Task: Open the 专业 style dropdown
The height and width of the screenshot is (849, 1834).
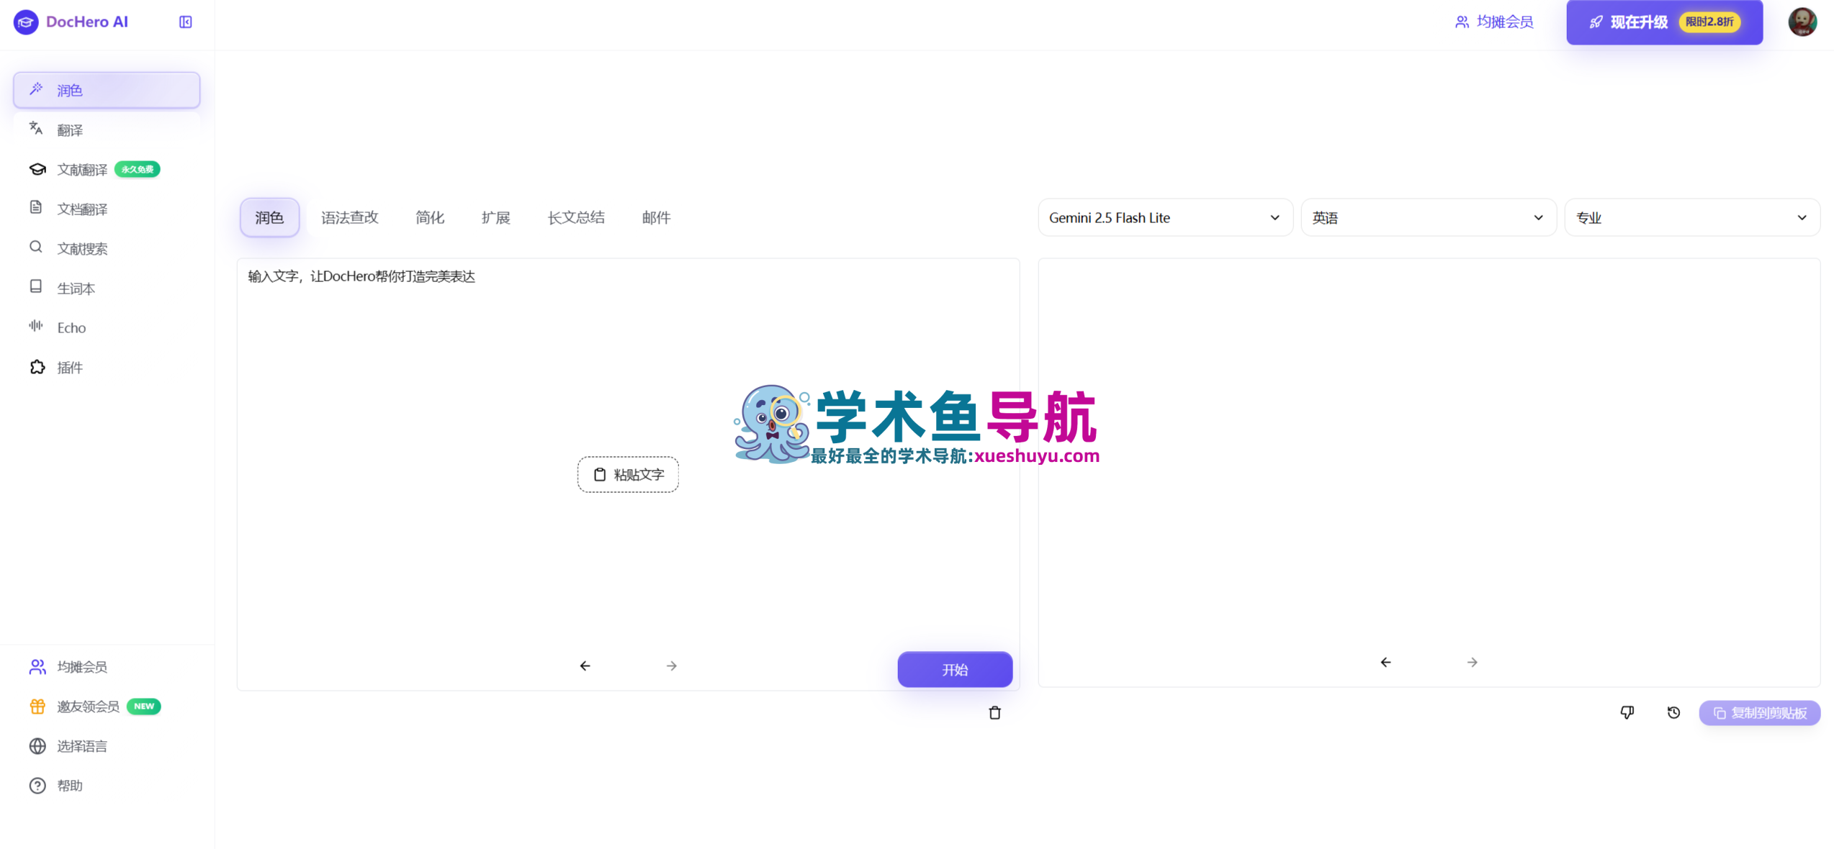Action: coord(1692,217)
